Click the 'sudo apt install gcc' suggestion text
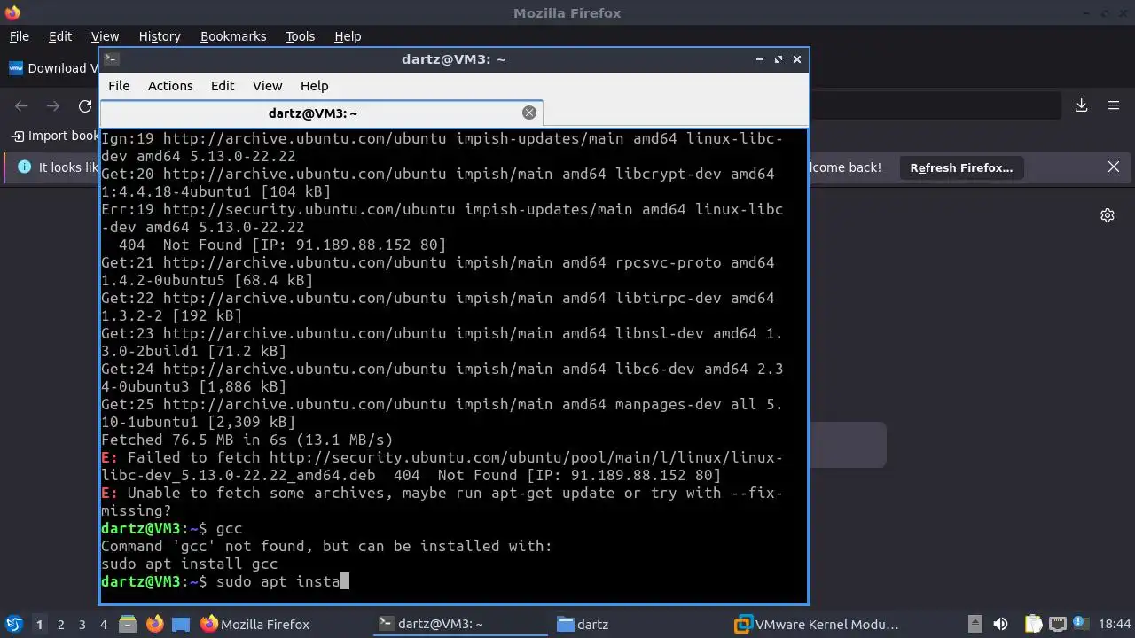Screen dimensions: 1135x638 [x=189, y=564]
